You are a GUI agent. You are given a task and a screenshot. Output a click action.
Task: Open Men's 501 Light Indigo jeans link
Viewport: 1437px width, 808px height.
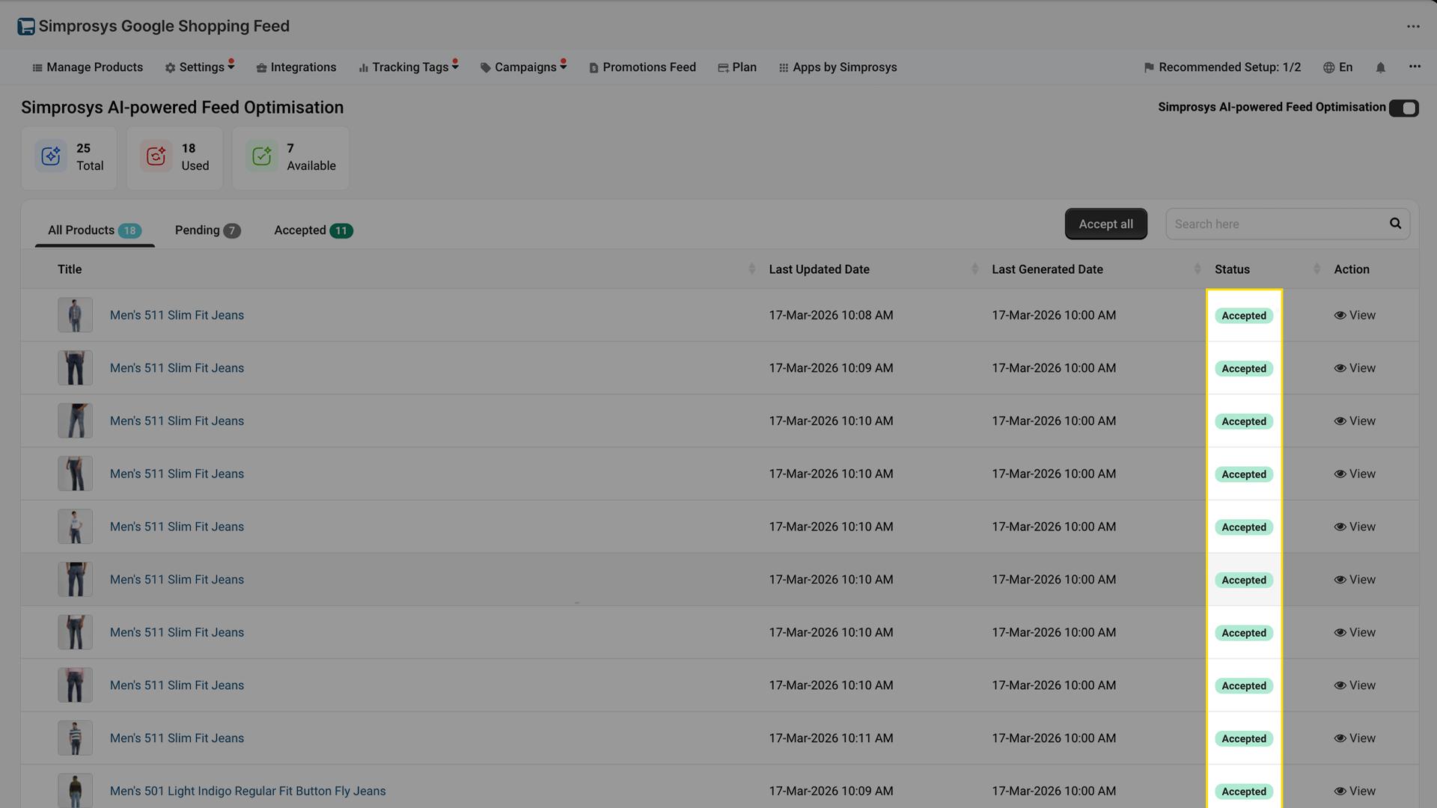click(x=247, y=790)
